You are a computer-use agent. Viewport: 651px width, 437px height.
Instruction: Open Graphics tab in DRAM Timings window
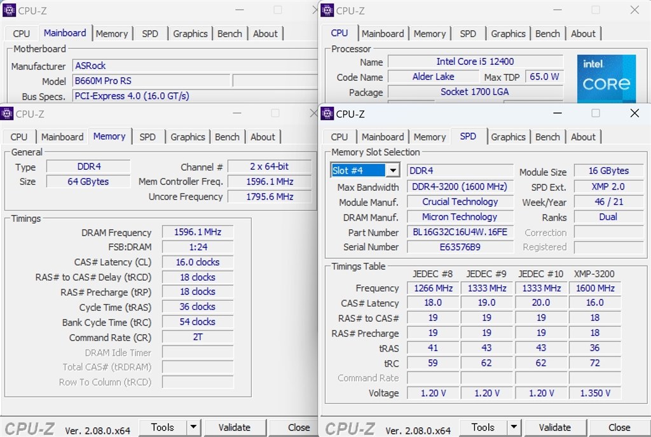point(188,137)
